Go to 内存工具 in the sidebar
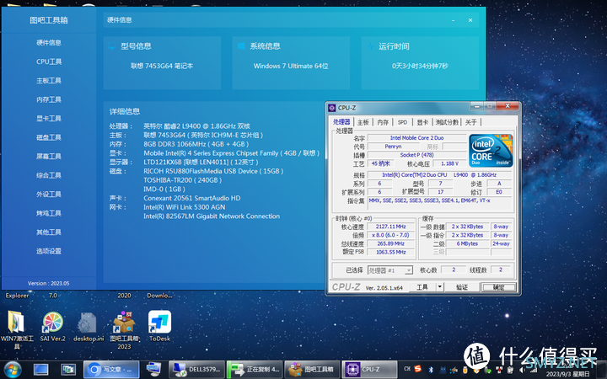 click(49, 99)
